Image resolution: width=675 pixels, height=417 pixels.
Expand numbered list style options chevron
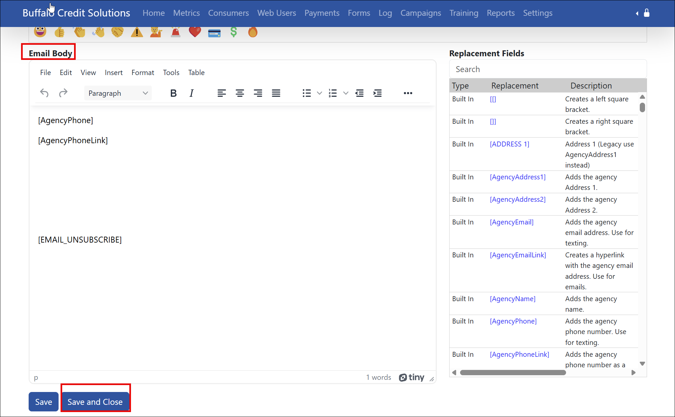click(x=346, y=93)
